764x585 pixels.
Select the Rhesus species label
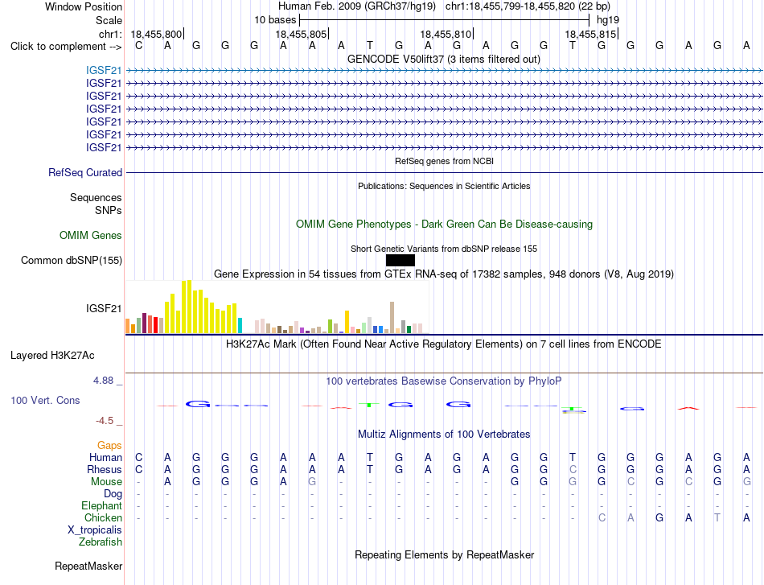[x=105, y=469]
